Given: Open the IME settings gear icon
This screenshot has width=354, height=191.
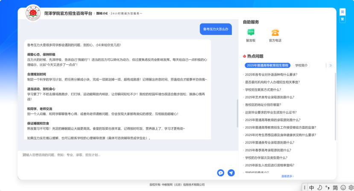Looking at the screenshot, I should (x=351, y=188).
